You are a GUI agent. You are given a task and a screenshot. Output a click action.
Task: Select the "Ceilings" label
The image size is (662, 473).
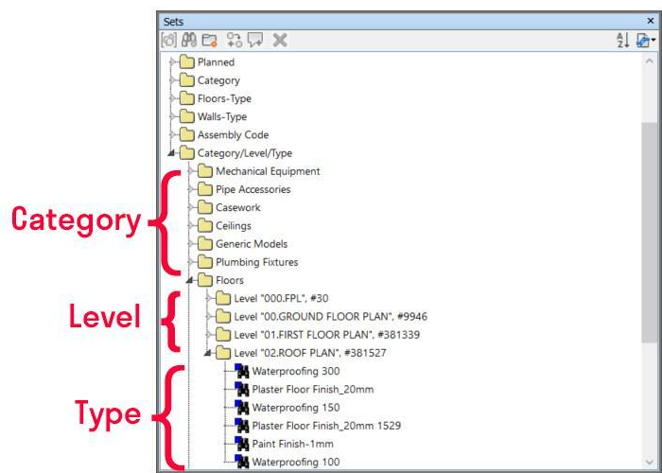[234, 225]
